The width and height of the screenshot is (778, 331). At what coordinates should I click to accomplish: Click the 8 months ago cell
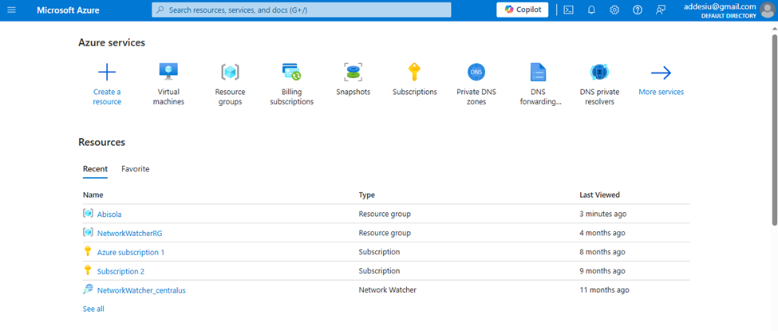(602, 252)
